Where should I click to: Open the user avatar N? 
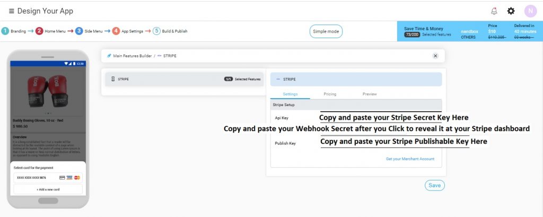tap(530, 11)
